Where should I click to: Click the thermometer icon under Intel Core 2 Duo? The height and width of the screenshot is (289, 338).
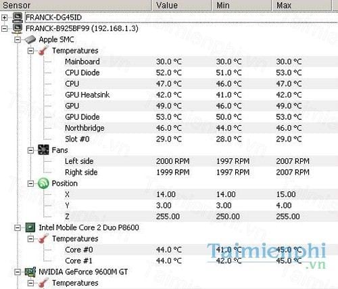43,238
